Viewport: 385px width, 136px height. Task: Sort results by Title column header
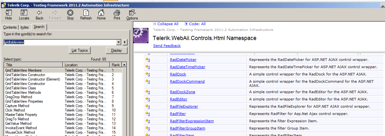click(x=33, y=65)
